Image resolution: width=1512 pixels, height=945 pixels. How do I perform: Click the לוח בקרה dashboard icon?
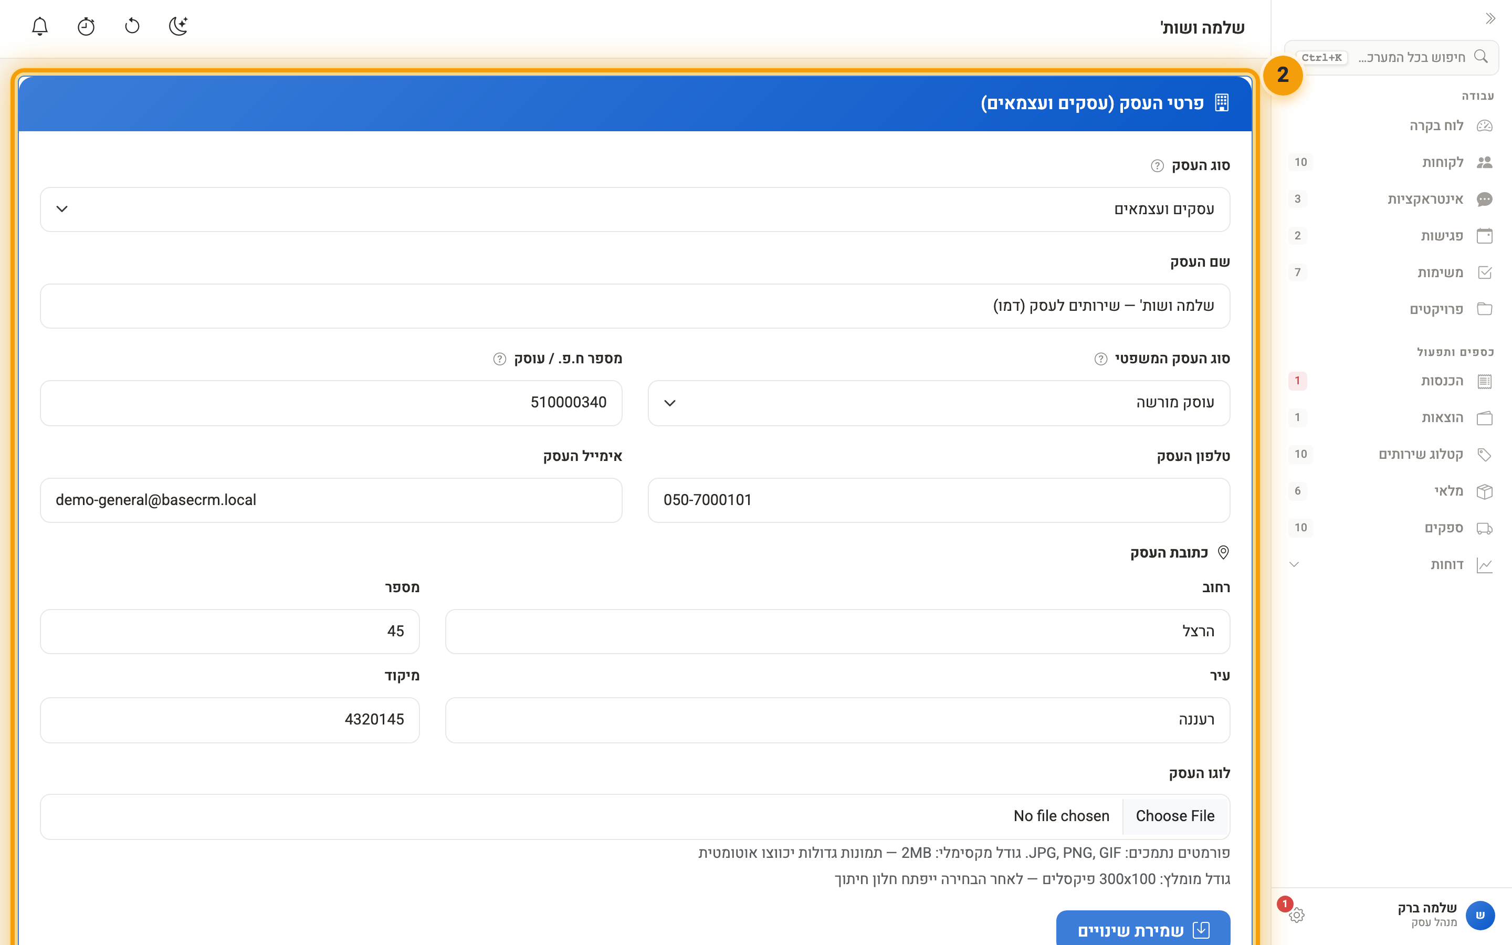(x=1485, y=125)
